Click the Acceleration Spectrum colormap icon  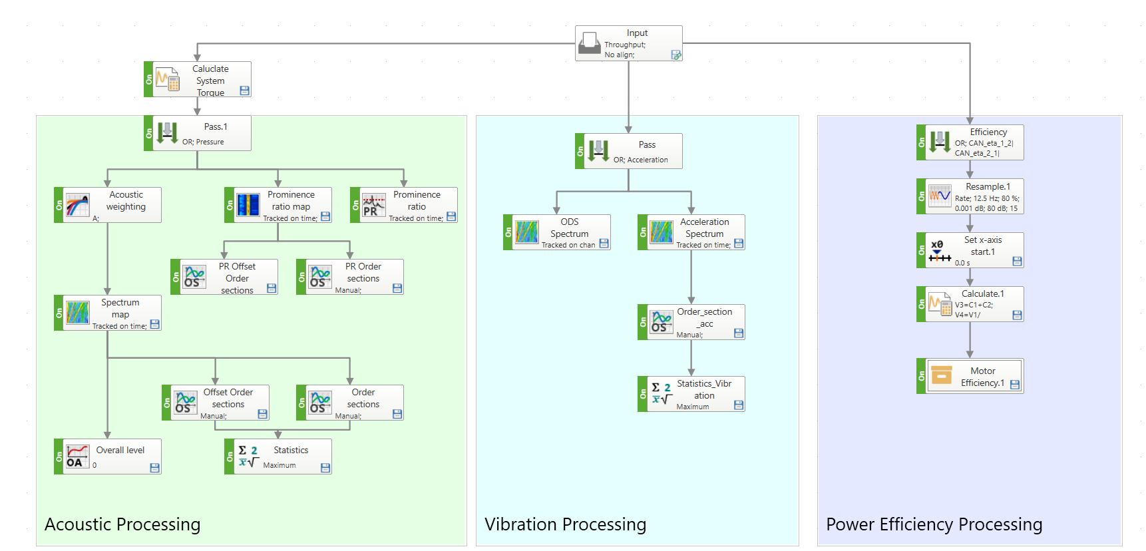[662, 232]
